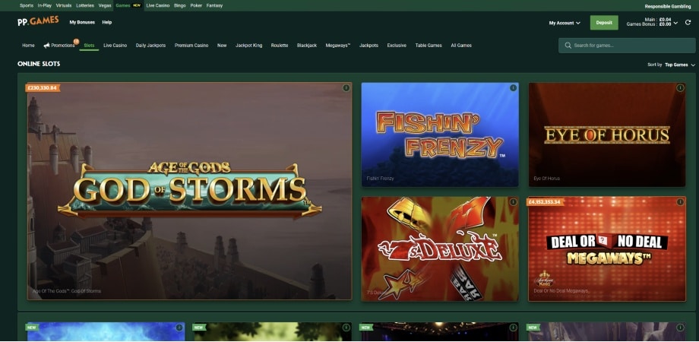Image resolution: width=699 pixels, height=342 pixels.
Task: Click the refresh balance icon
Action: 688,22
